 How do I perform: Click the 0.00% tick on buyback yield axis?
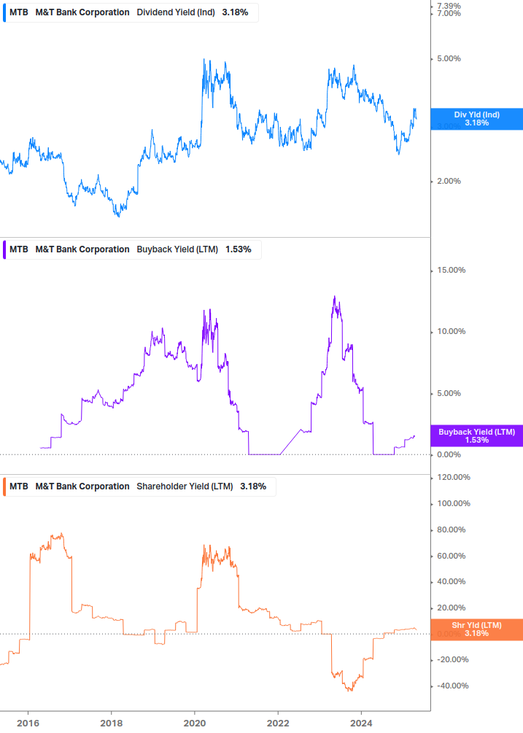pos(449,454)
